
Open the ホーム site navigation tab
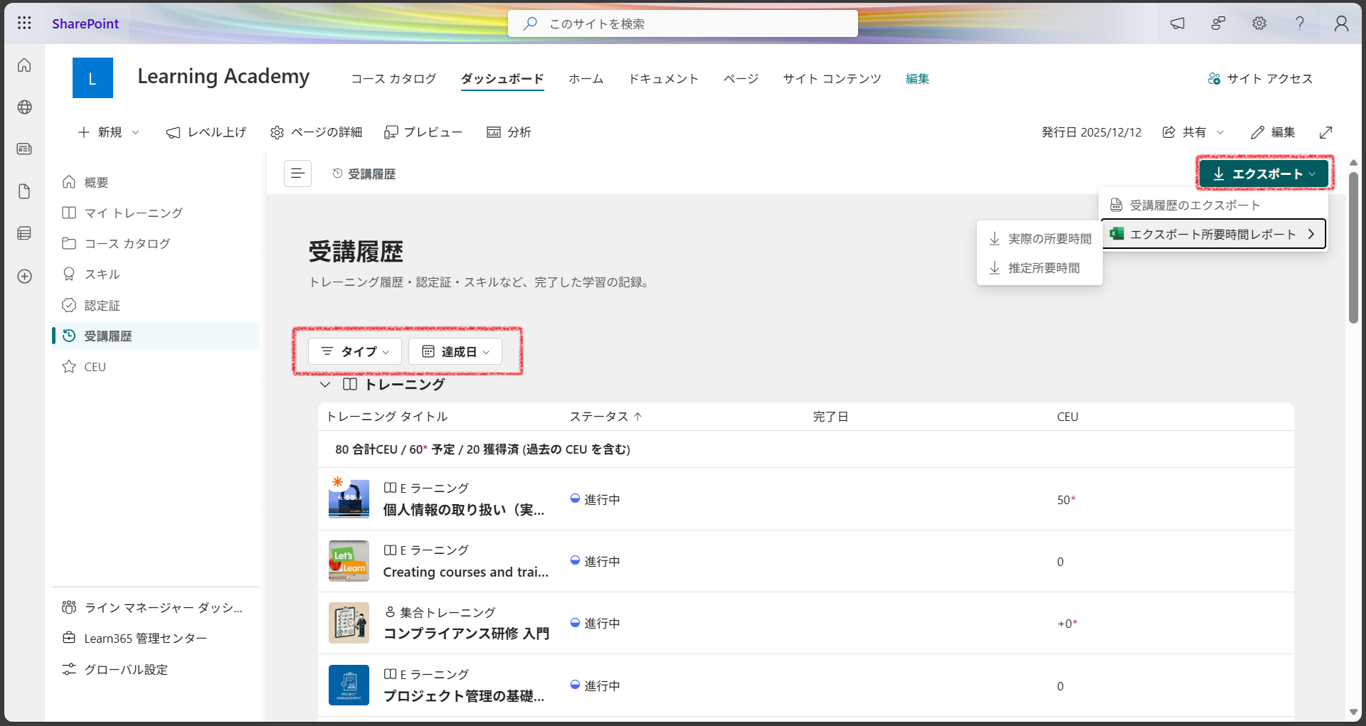click(586, 79)
